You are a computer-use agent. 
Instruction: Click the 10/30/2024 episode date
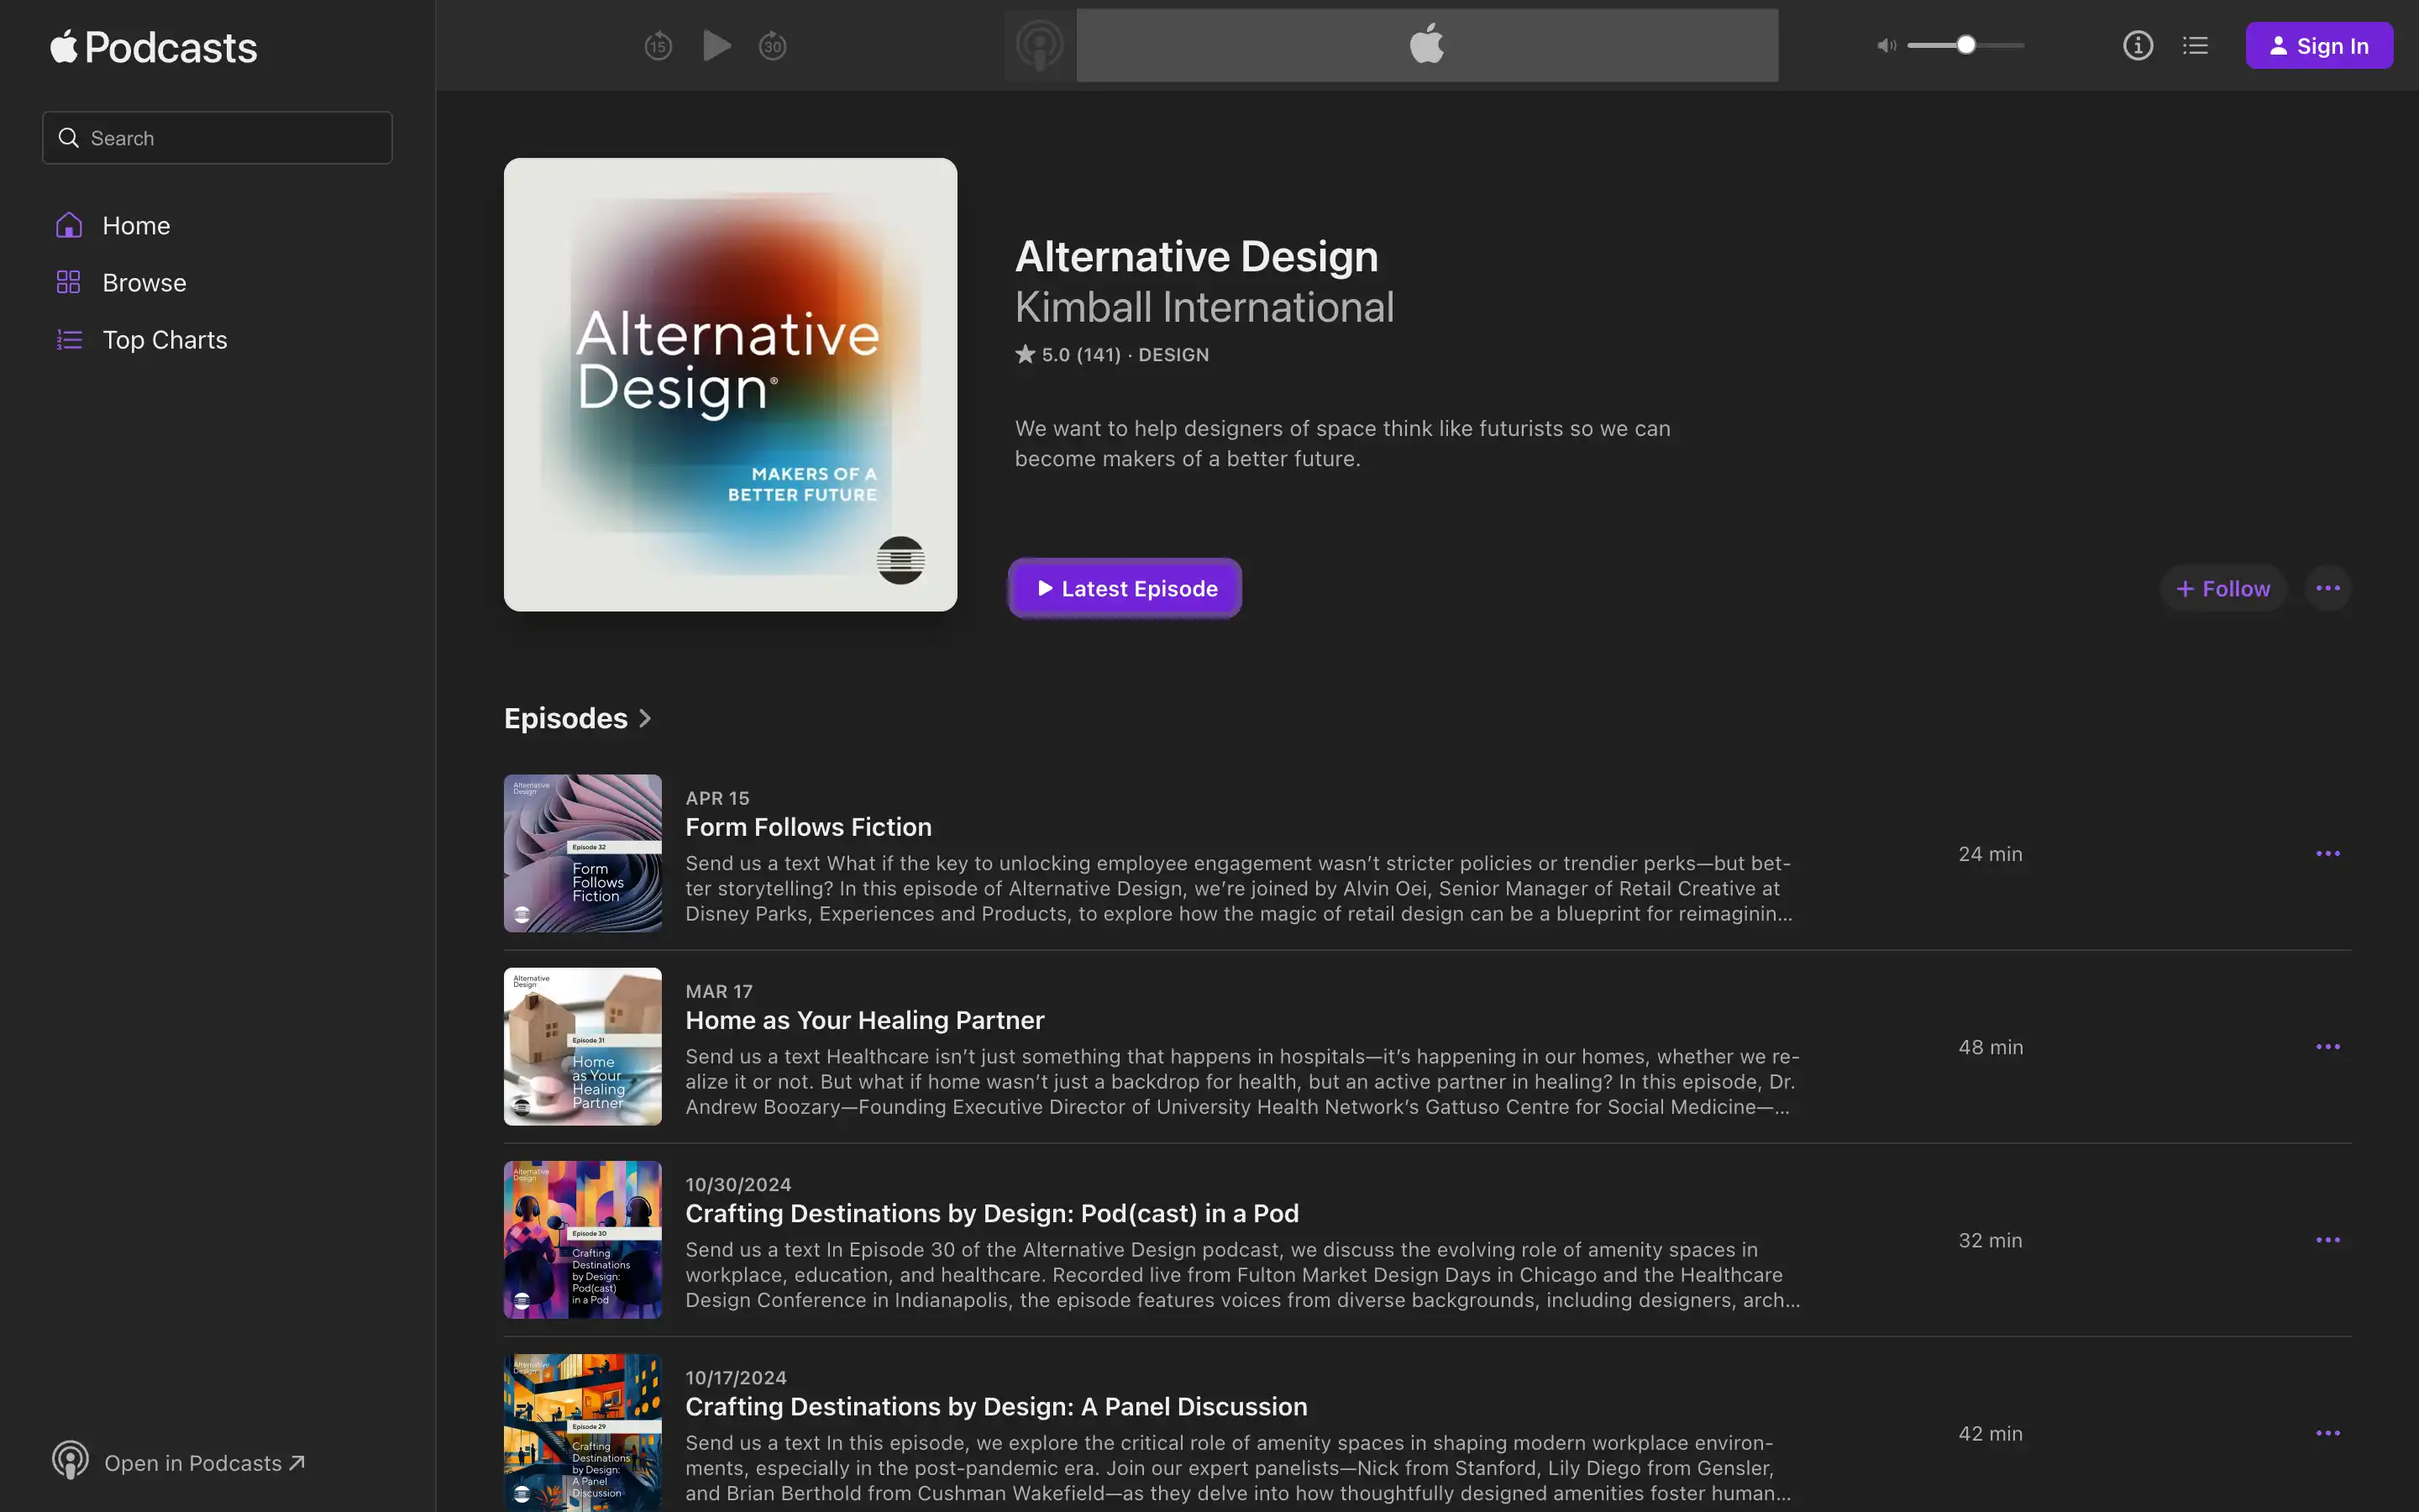pyautogui.click(x=737, y=1184)
